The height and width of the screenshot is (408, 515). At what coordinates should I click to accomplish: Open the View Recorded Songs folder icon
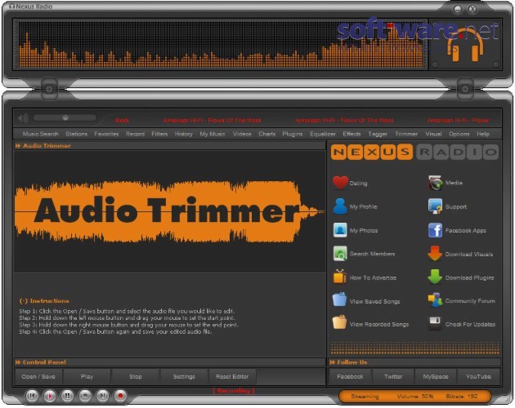[x=339, y=322]
